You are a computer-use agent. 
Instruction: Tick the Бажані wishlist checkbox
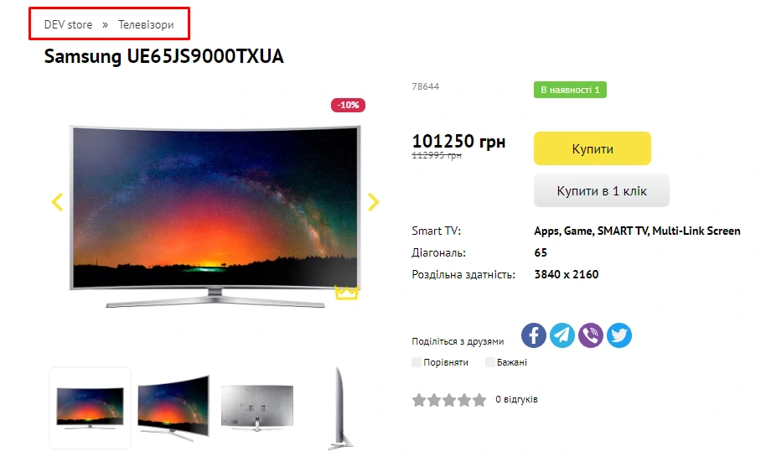(490, 362)
